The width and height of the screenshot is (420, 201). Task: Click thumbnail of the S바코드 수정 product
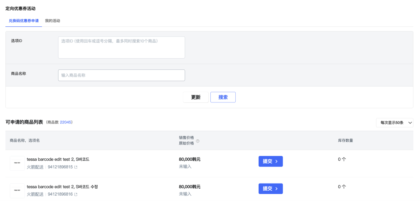(x=17, y=191)
